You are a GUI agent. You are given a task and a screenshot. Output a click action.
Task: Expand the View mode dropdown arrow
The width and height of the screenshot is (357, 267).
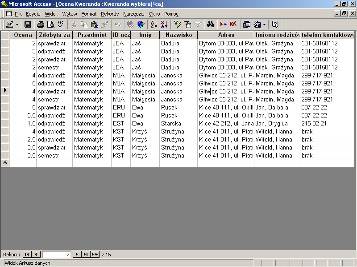[x=17, y=24]
